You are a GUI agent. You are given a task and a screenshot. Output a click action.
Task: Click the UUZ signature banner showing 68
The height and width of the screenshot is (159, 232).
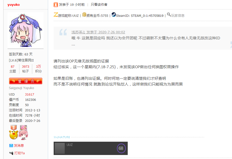[x=90, y=148]
